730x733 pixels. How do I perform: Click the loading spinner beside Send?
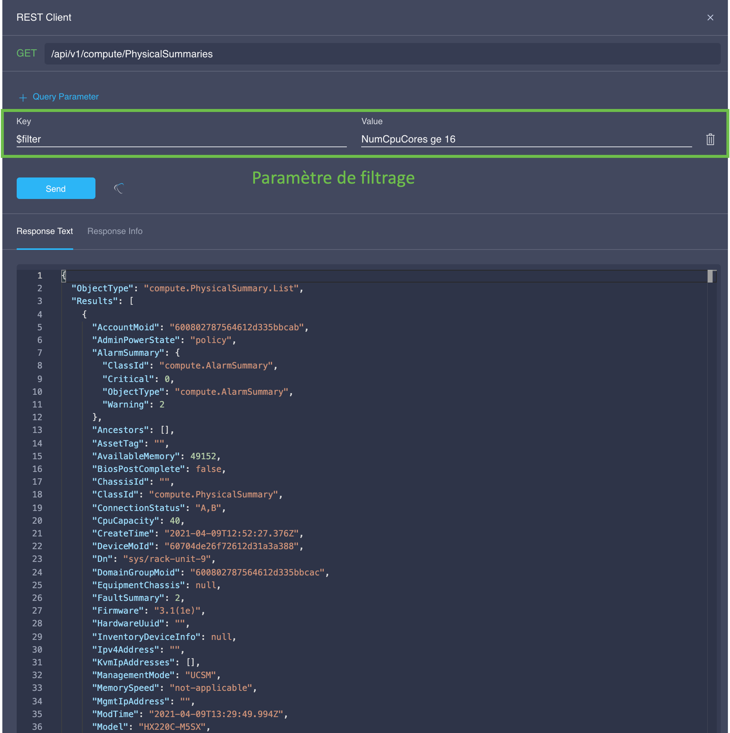pos(119,188)
